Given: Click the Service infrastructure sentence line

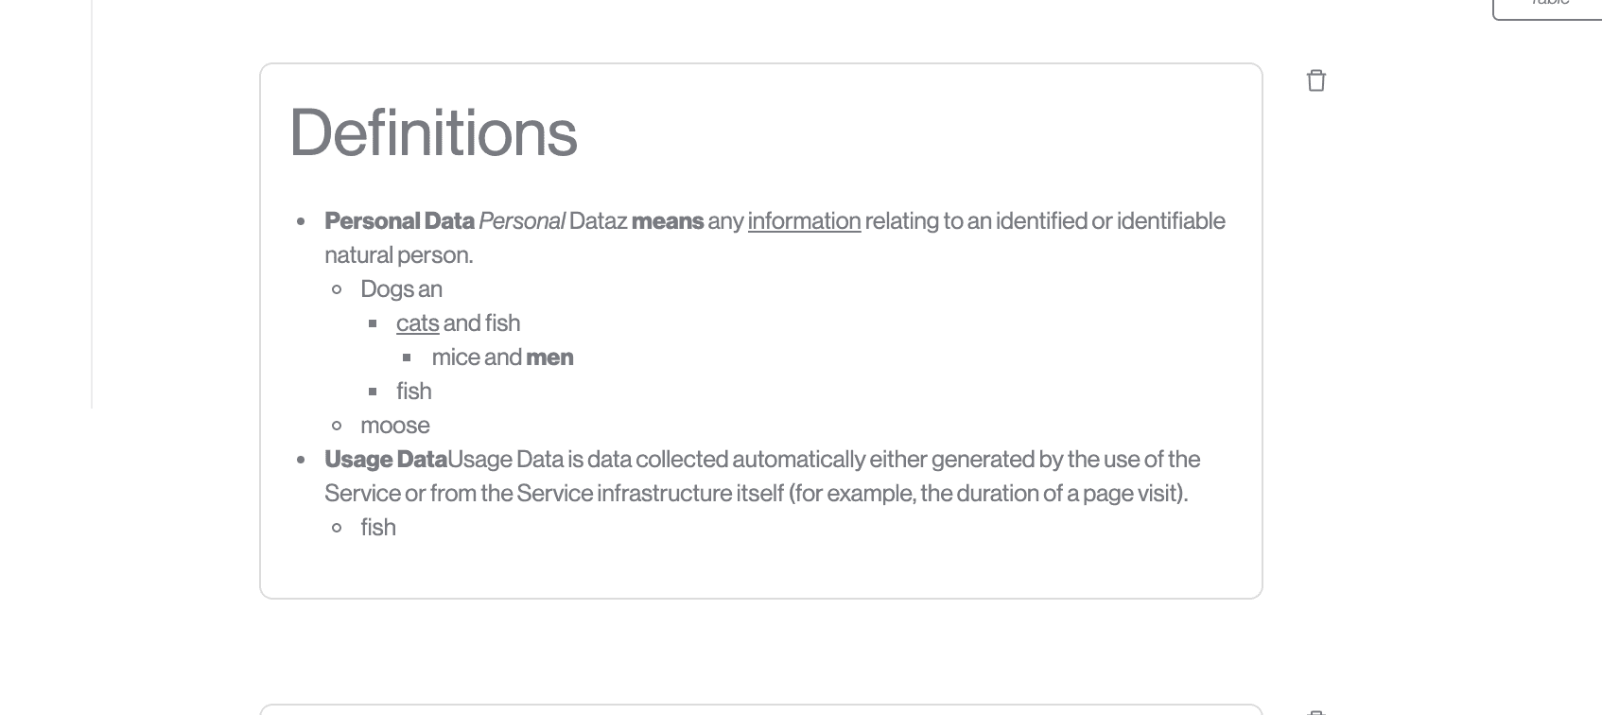Looking at the screenshot, I should (x=757, y=493).
